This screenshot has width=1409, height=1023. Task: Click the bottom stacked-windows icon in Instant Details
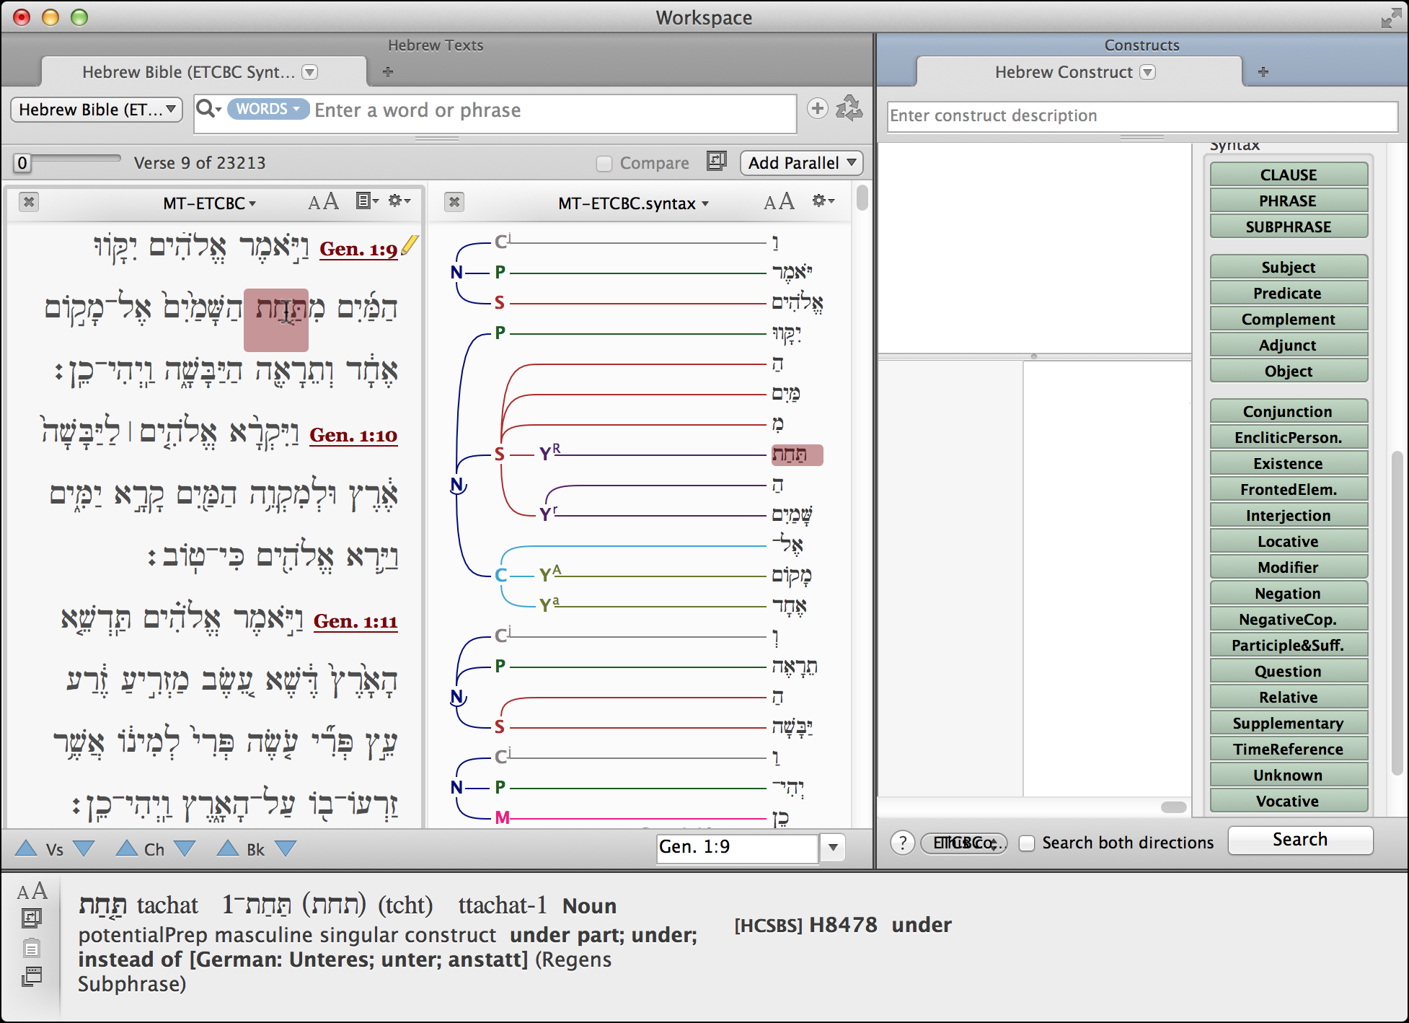coord(32,976)
